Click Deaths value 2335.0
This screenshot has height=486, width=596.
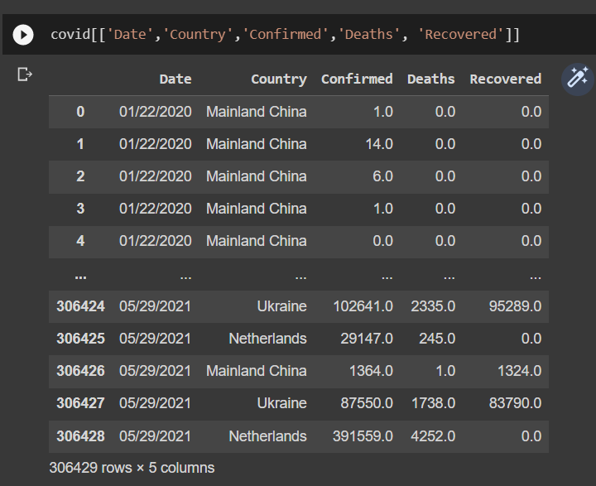tap(433, 306)
